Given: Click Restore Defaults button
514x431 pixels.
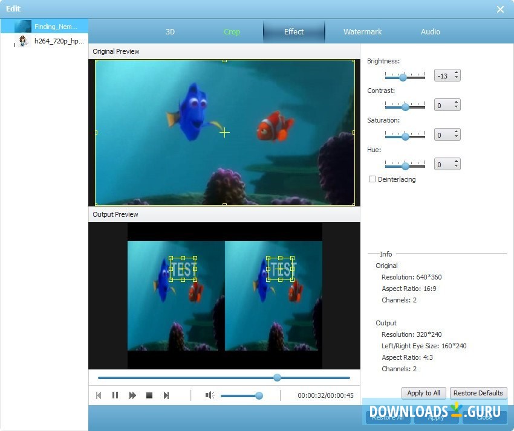Looking at the screenshot, I should pos(478,393).
